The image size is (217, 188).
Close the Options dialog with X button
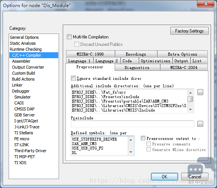click(206, 4)
